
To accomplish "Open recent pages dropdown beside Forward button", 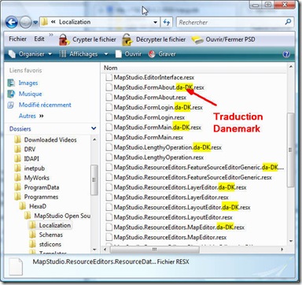I will click(35, 23).
